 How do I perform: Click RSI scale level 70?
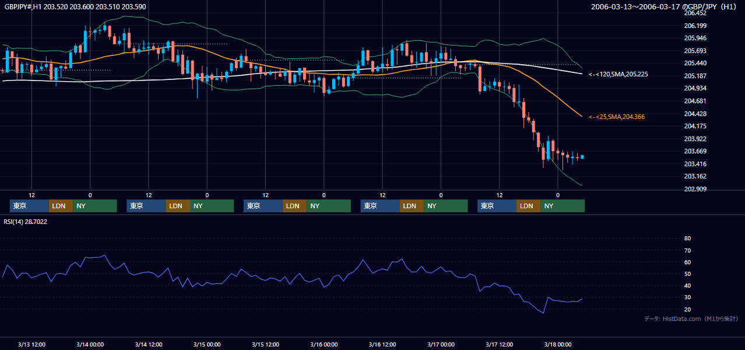click(x=687, y=250)
